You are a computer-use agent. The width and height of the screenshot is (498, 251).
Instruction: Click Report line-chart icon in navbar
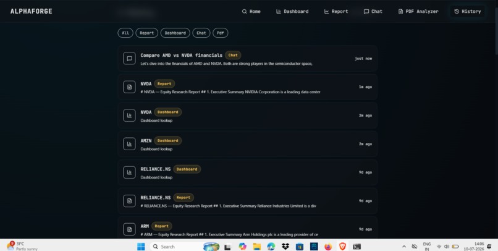tap(326, 12)
